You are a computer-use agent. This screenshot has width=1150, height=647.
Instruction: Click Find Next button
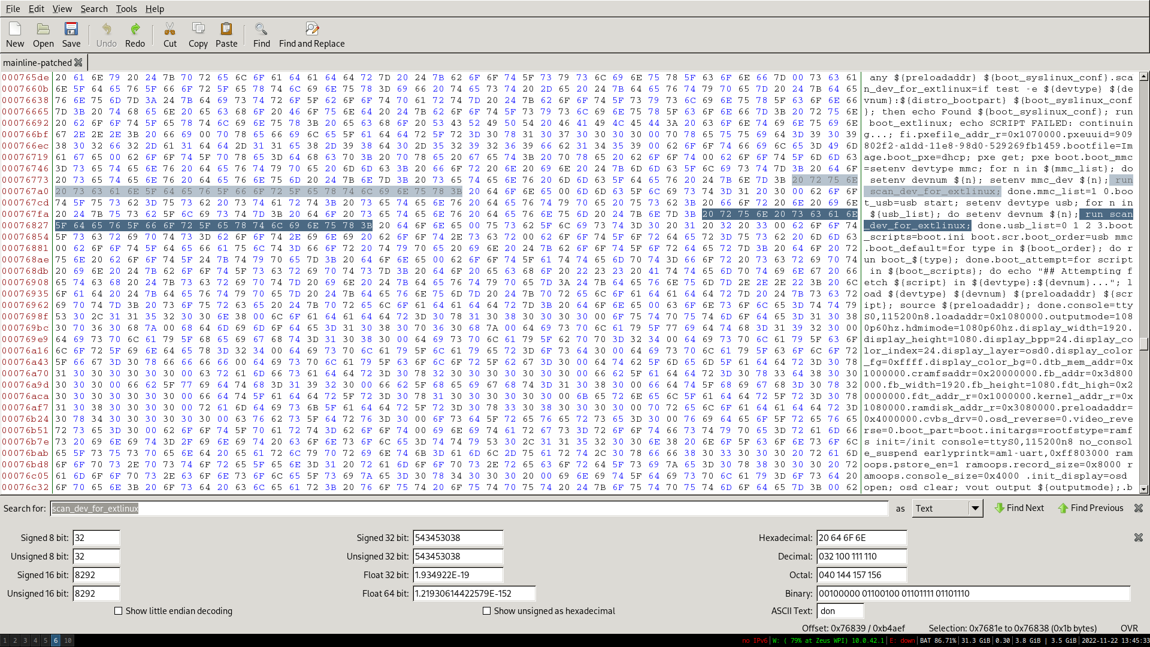pyautogui.click(x=1019, y=508)
